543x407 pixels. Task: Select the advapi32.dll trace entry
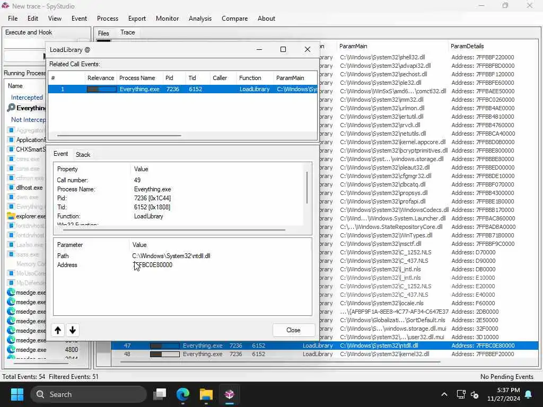pyautogui.click(x=385, y=65)
